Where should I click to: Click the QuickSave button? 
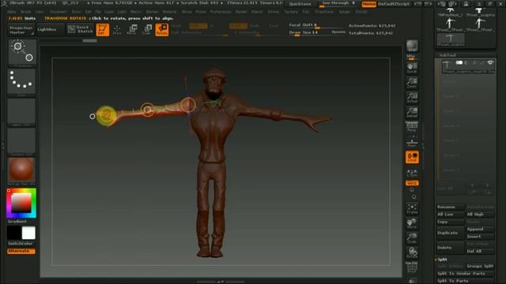(300, 4)
